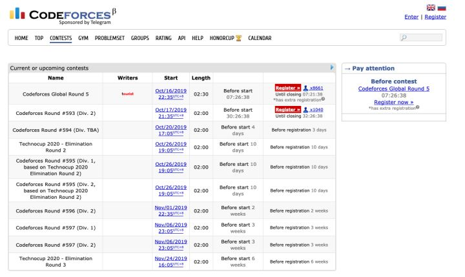This screenshot has width=465, height=277.
Task: Open Codeforces Global Round 5 sidebar link
Action: [393, 88]
